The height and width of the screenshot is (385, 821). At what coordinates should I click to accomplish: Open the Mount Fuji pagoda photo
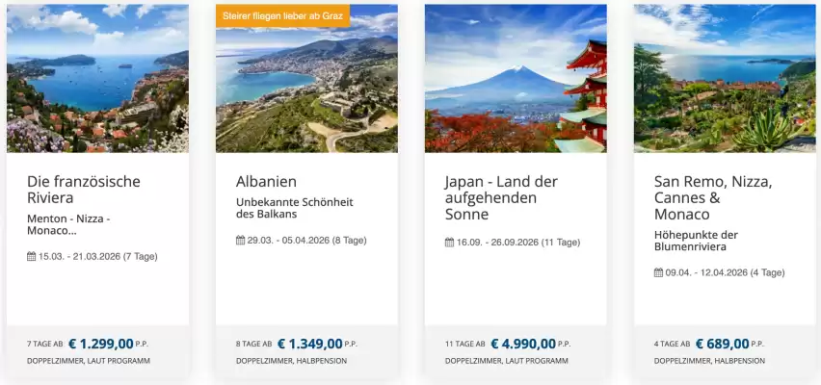pyautogui.click(x=516, y=79)
